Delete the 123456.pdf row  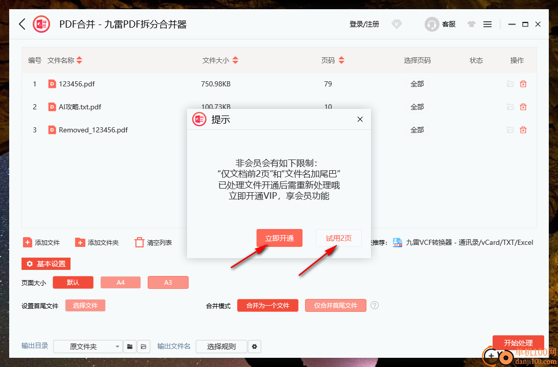pyautogui.click(x=523, y=84)
